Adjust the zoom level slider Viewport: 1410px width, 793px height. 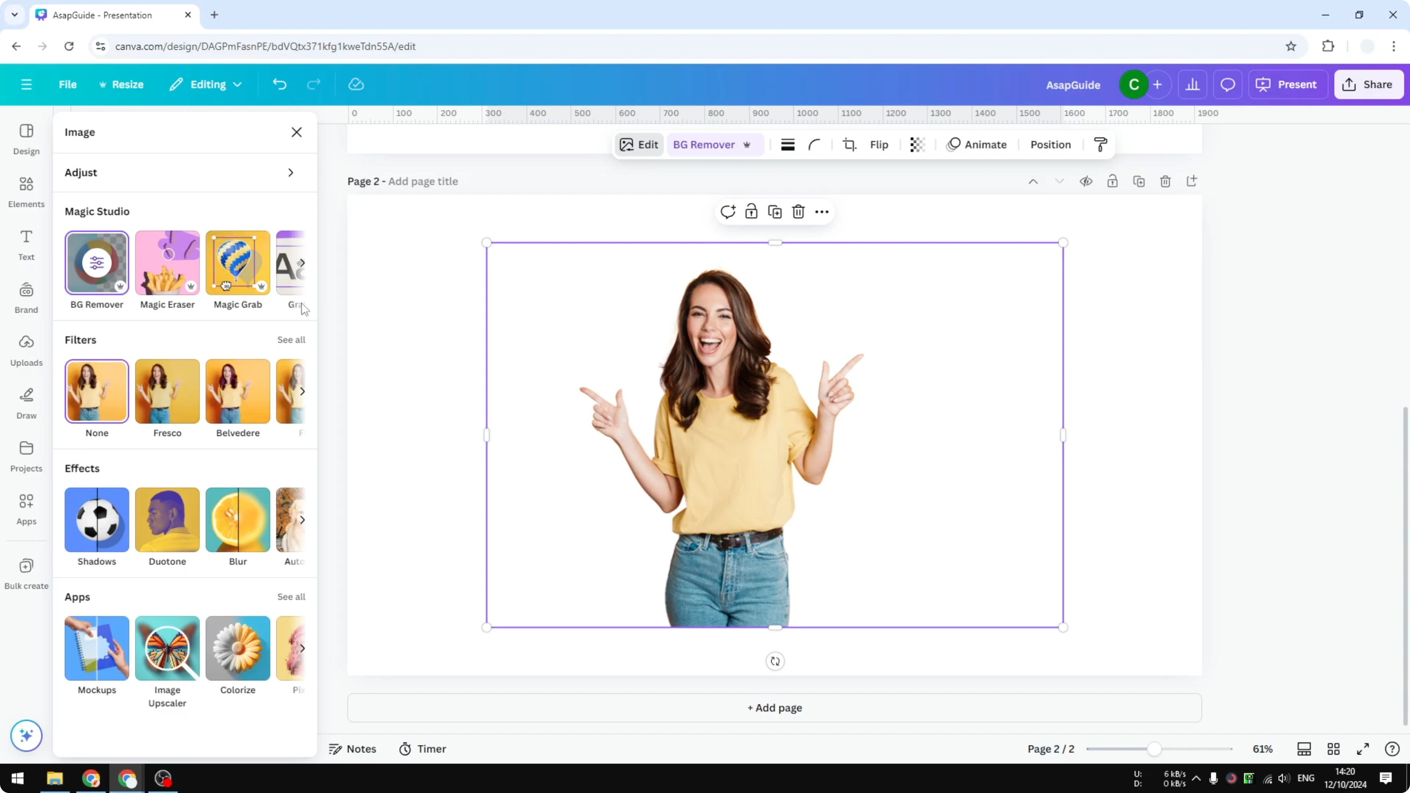tap(1155, 749)
